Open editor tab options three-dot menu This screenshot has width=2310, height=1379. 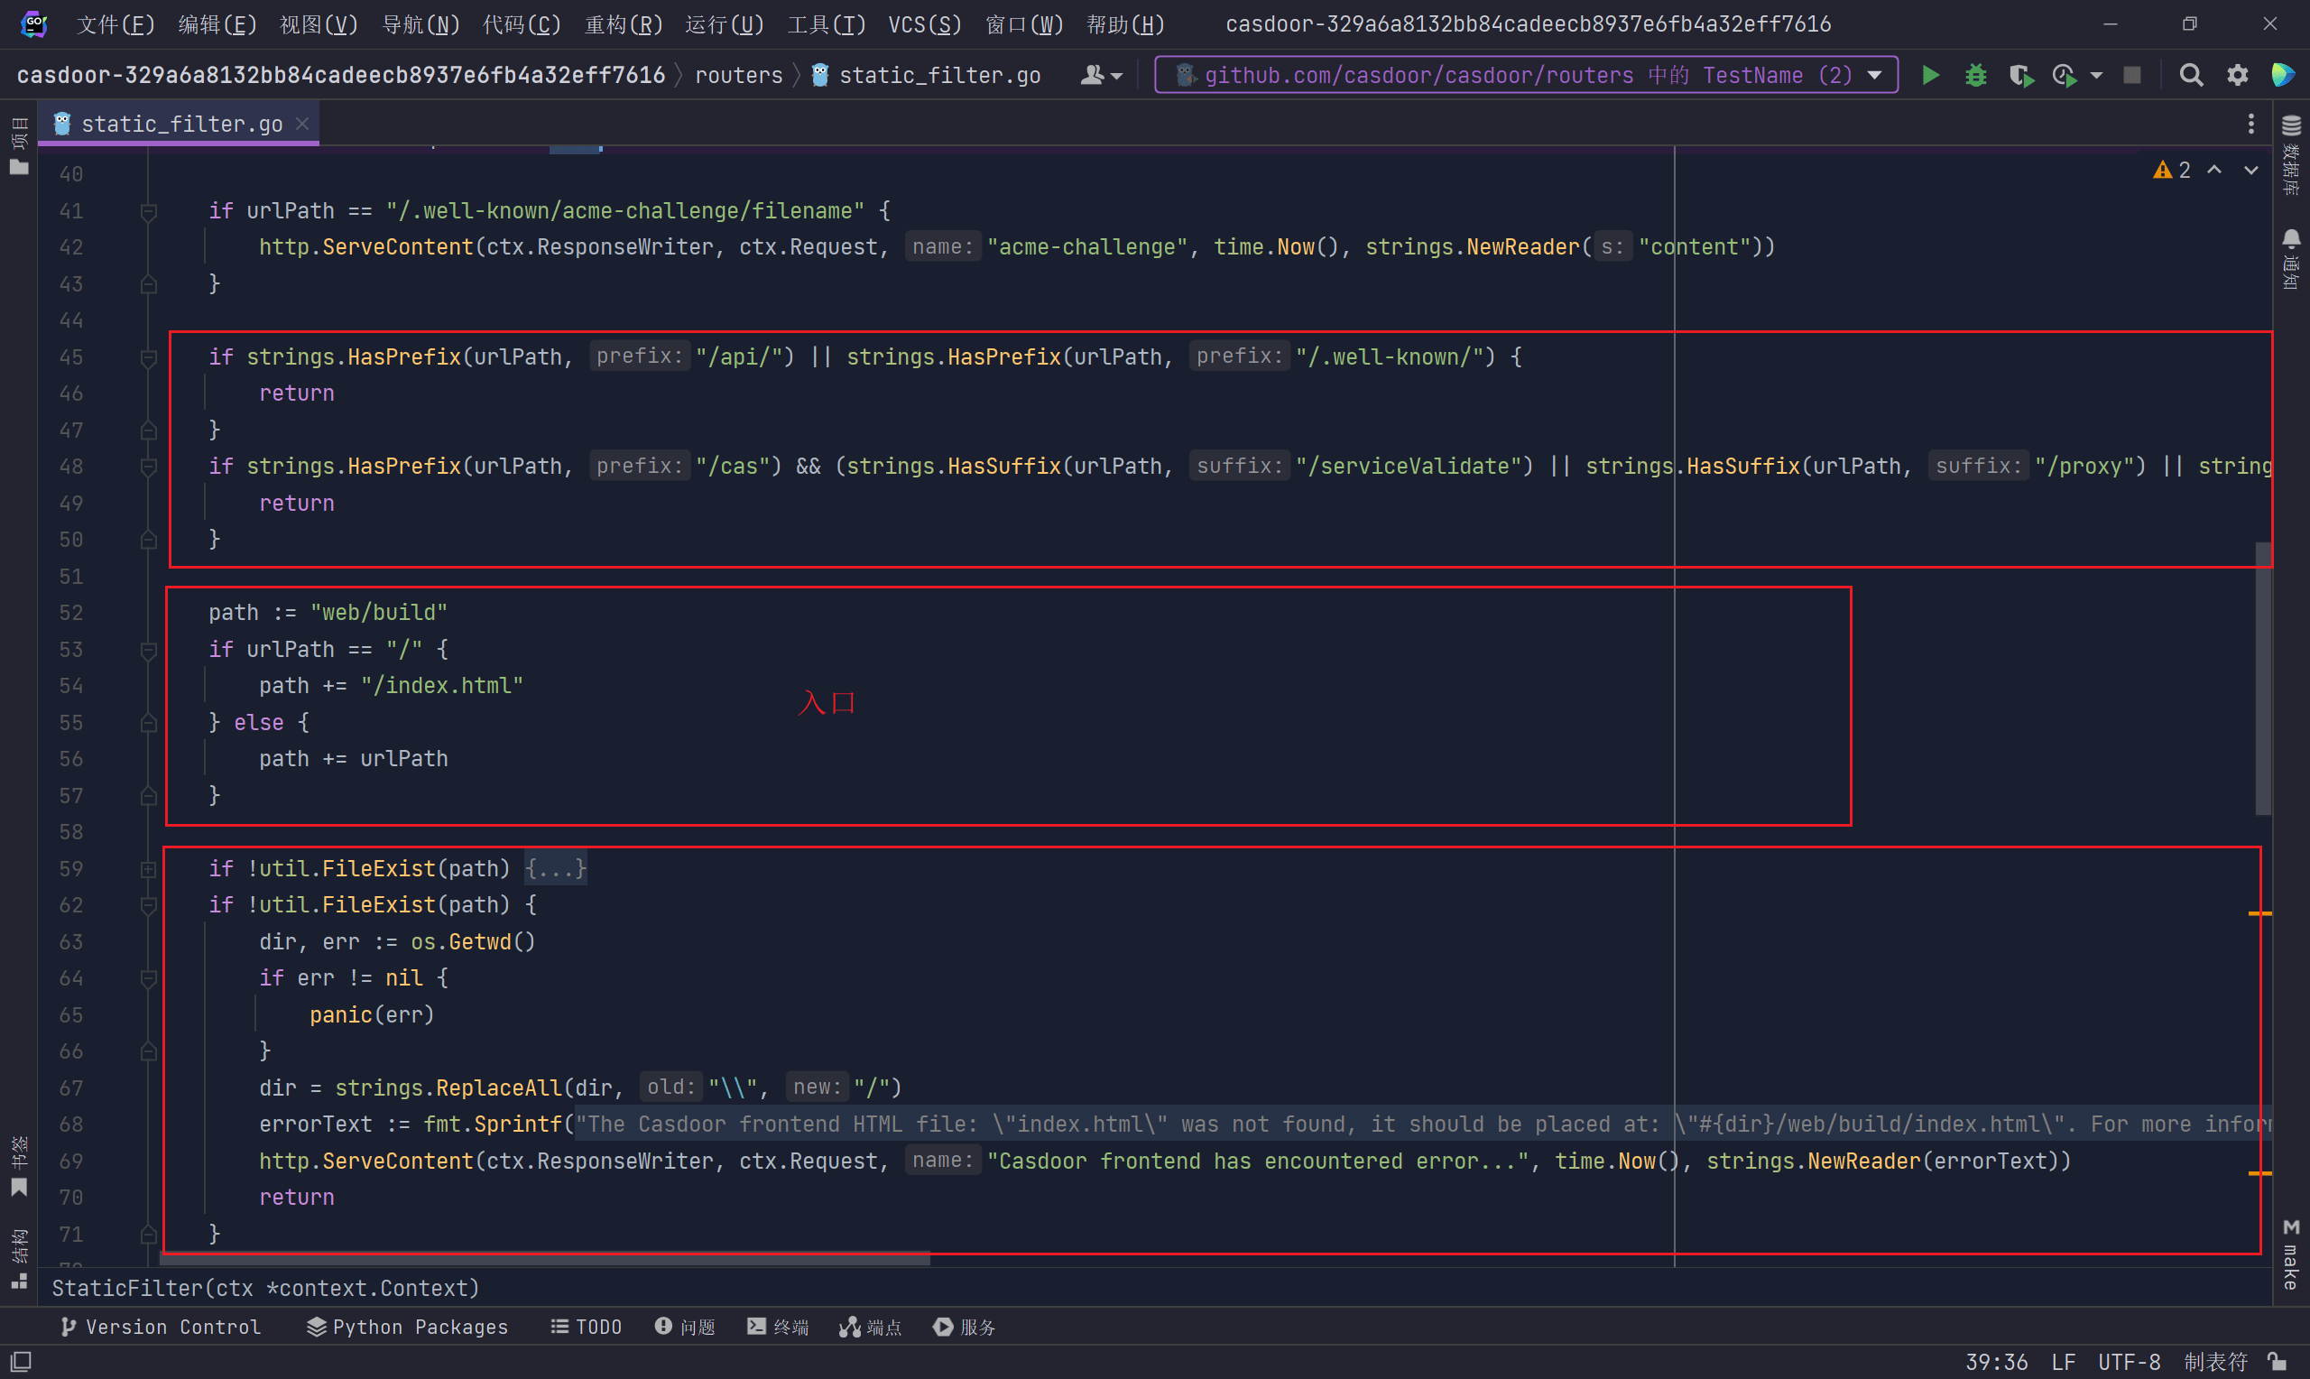(x=2250, y=124)
